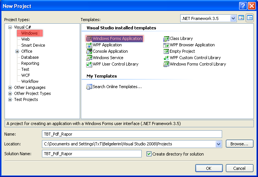Select Database project type
The image size is (258, 177).
coord(30,57)
